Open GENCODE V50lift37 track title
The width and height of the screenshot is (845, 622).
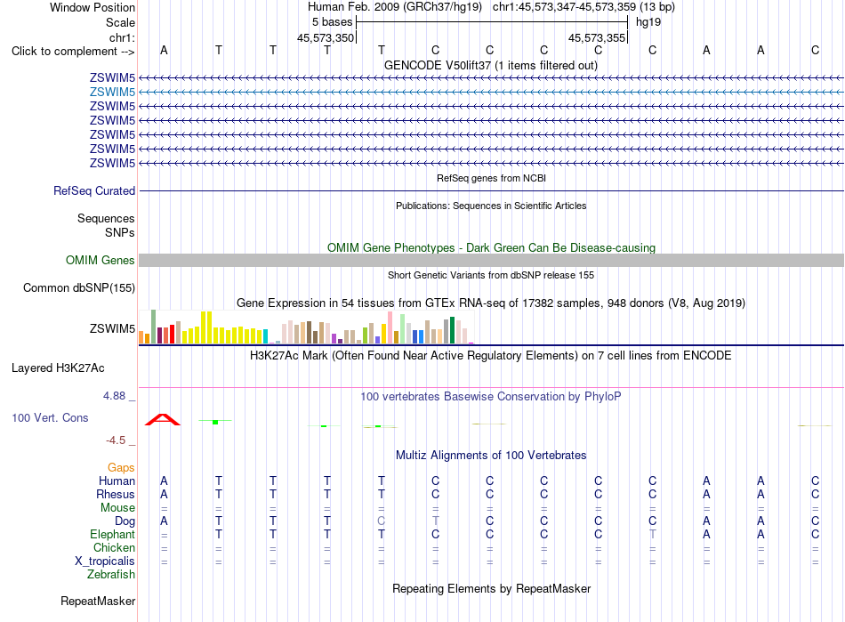[x=490, y=65]
